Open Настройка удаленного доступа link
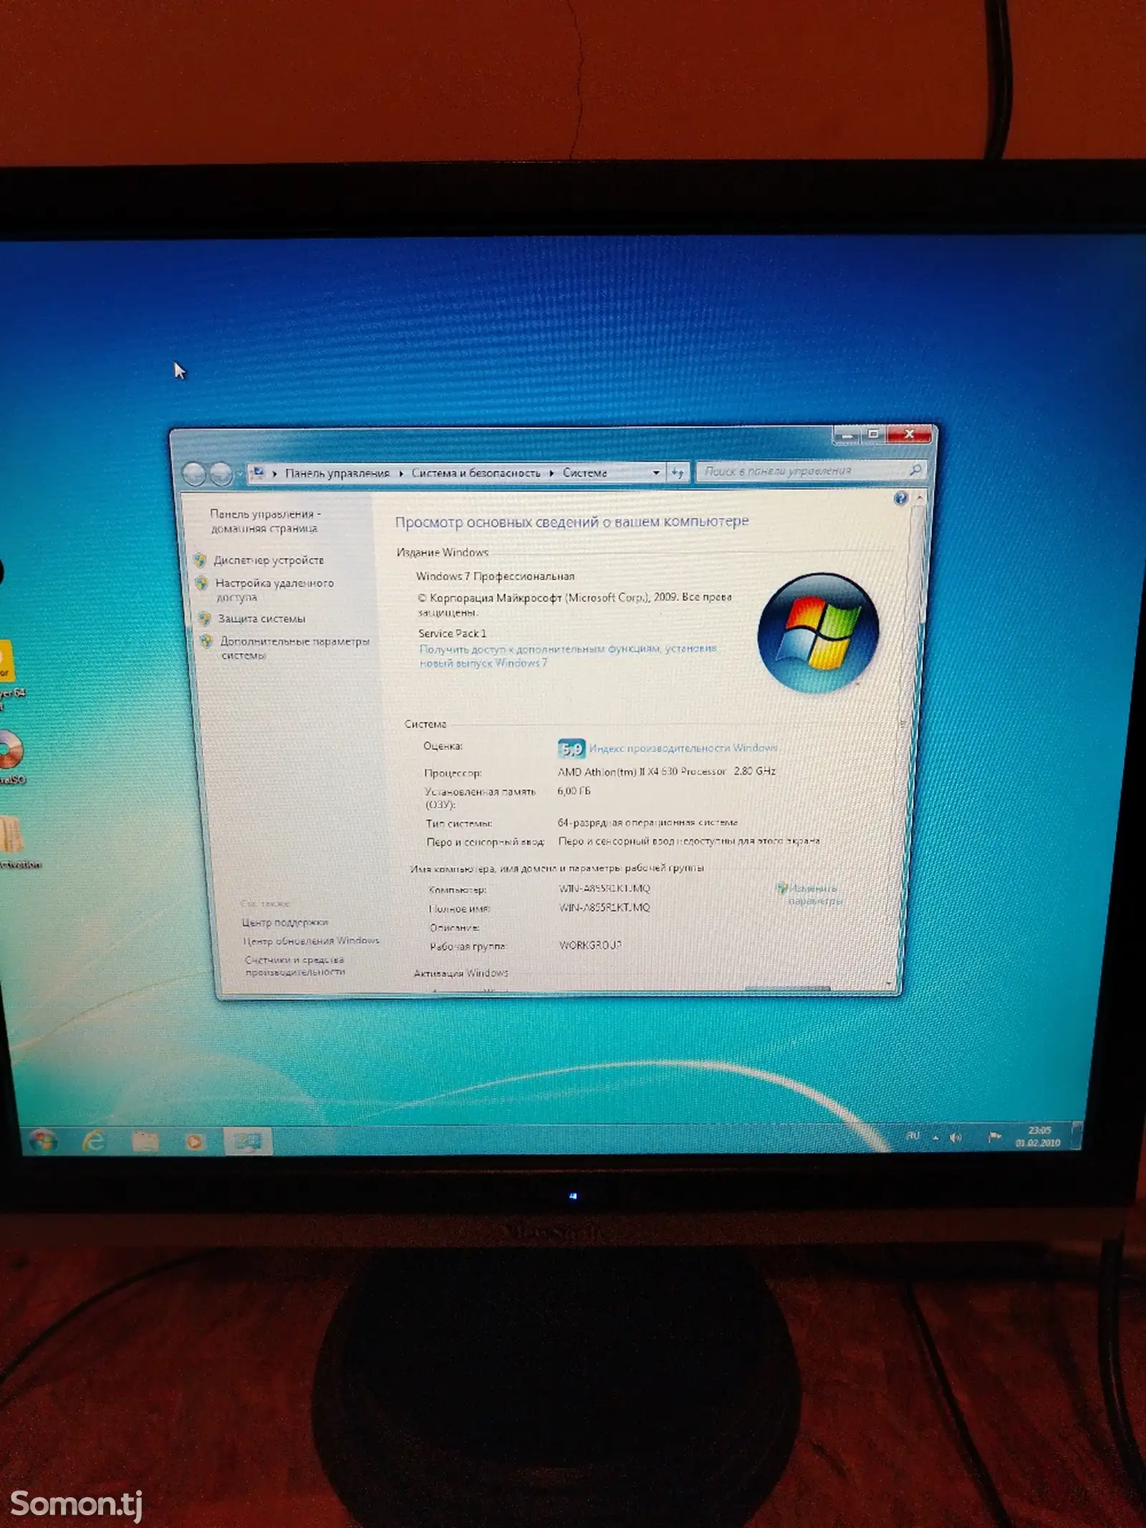This screenshot has width=1146, height=1528. click(274, 590)
